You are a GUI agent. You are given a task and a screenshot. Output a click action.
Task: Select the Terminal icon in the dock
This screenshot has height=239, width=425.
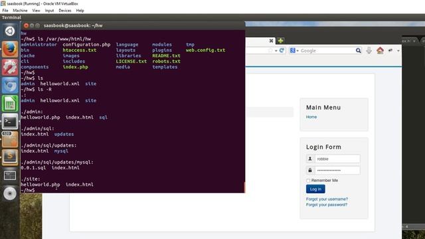(x=10, y=121)
